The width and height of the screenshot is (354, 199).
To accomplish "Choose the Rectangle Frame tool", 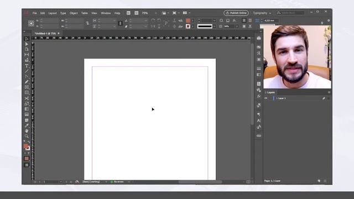I will [x=27, y=87].
